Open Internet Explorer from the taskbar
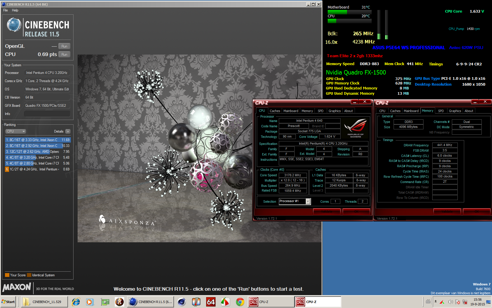492x308 pixels. coord(76,302)
